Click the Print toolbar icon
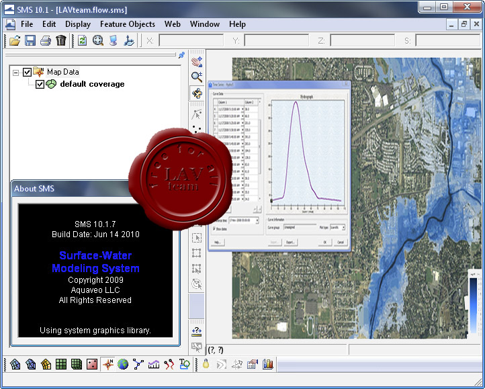The height and width of the screenshot is (389, 485). tap(46, 40)
